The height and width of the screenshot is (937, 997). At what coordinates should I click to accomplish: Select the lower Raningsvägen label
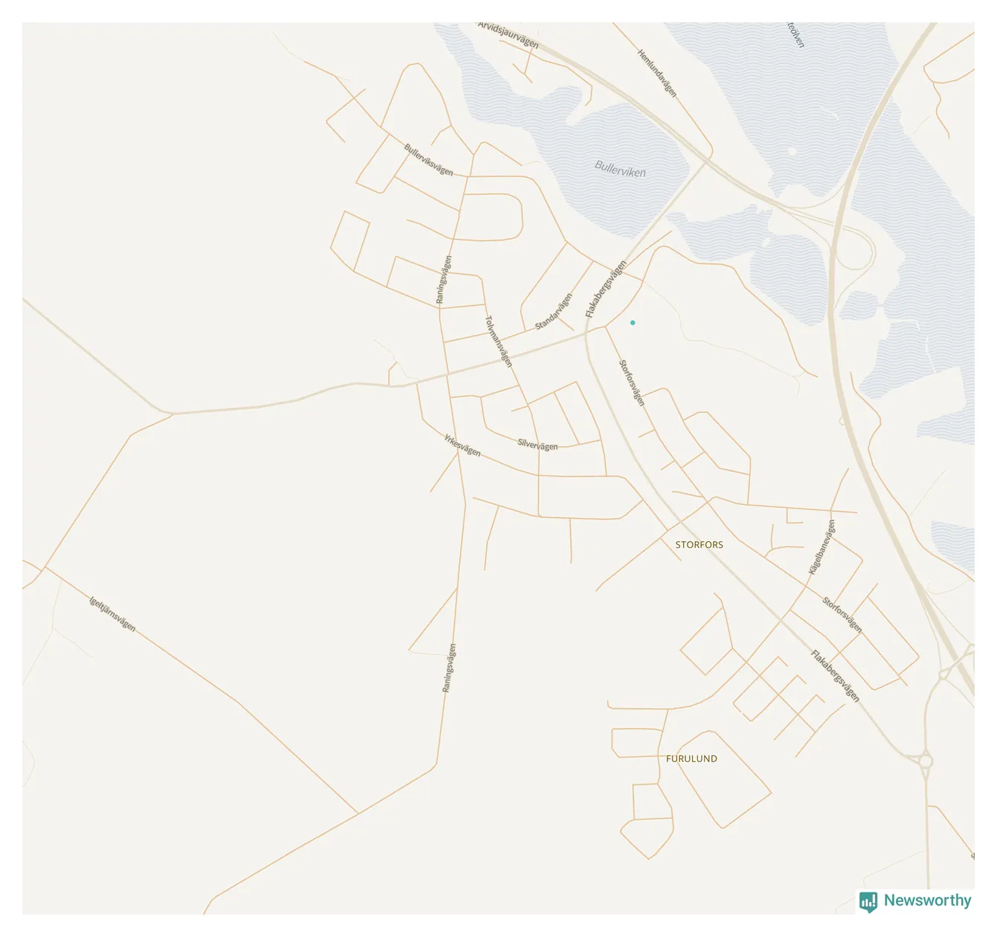click(449, 668)
